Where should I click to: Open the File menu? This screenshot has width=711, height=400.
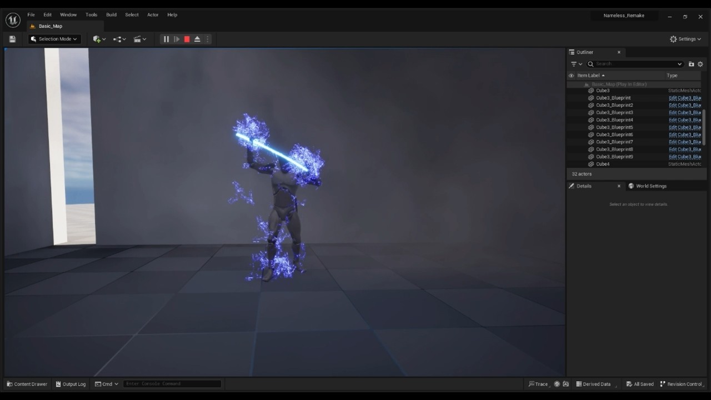[x=31, y=14]
